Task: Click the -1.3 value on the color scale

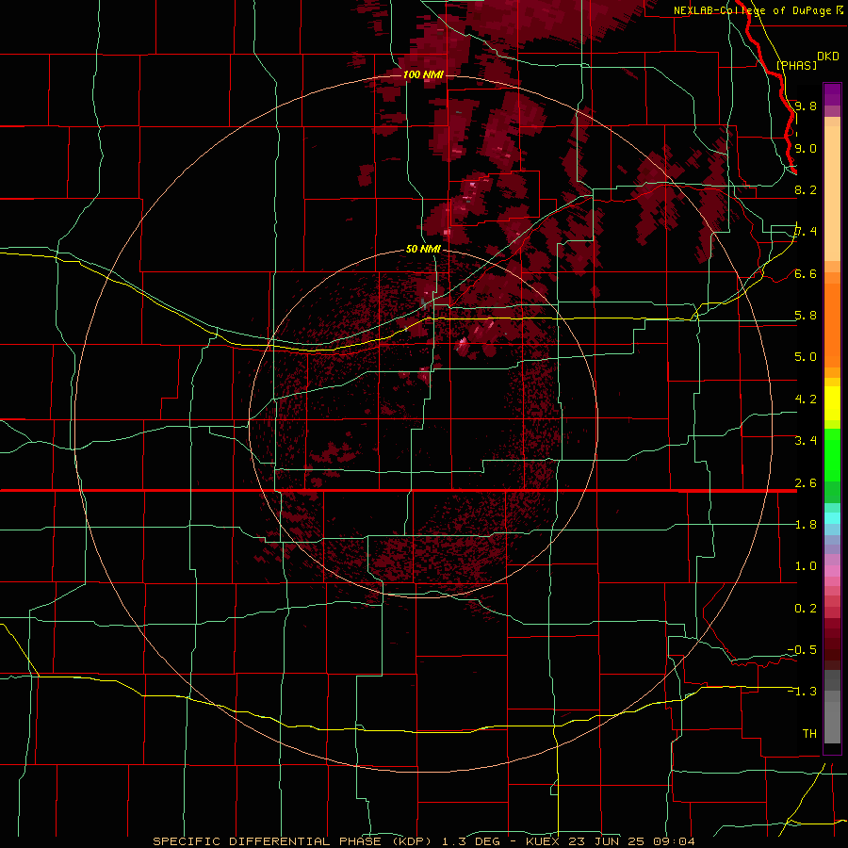Action: pyautogui.click(x=803, y=692)
